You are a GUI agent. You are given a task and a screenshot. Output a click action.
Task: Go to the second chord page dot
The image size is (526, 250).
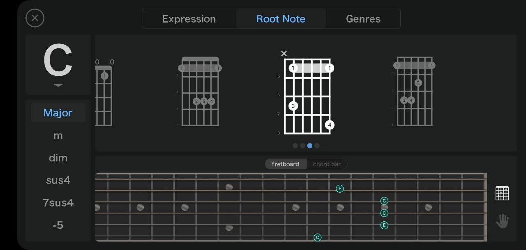pos(302,145)
